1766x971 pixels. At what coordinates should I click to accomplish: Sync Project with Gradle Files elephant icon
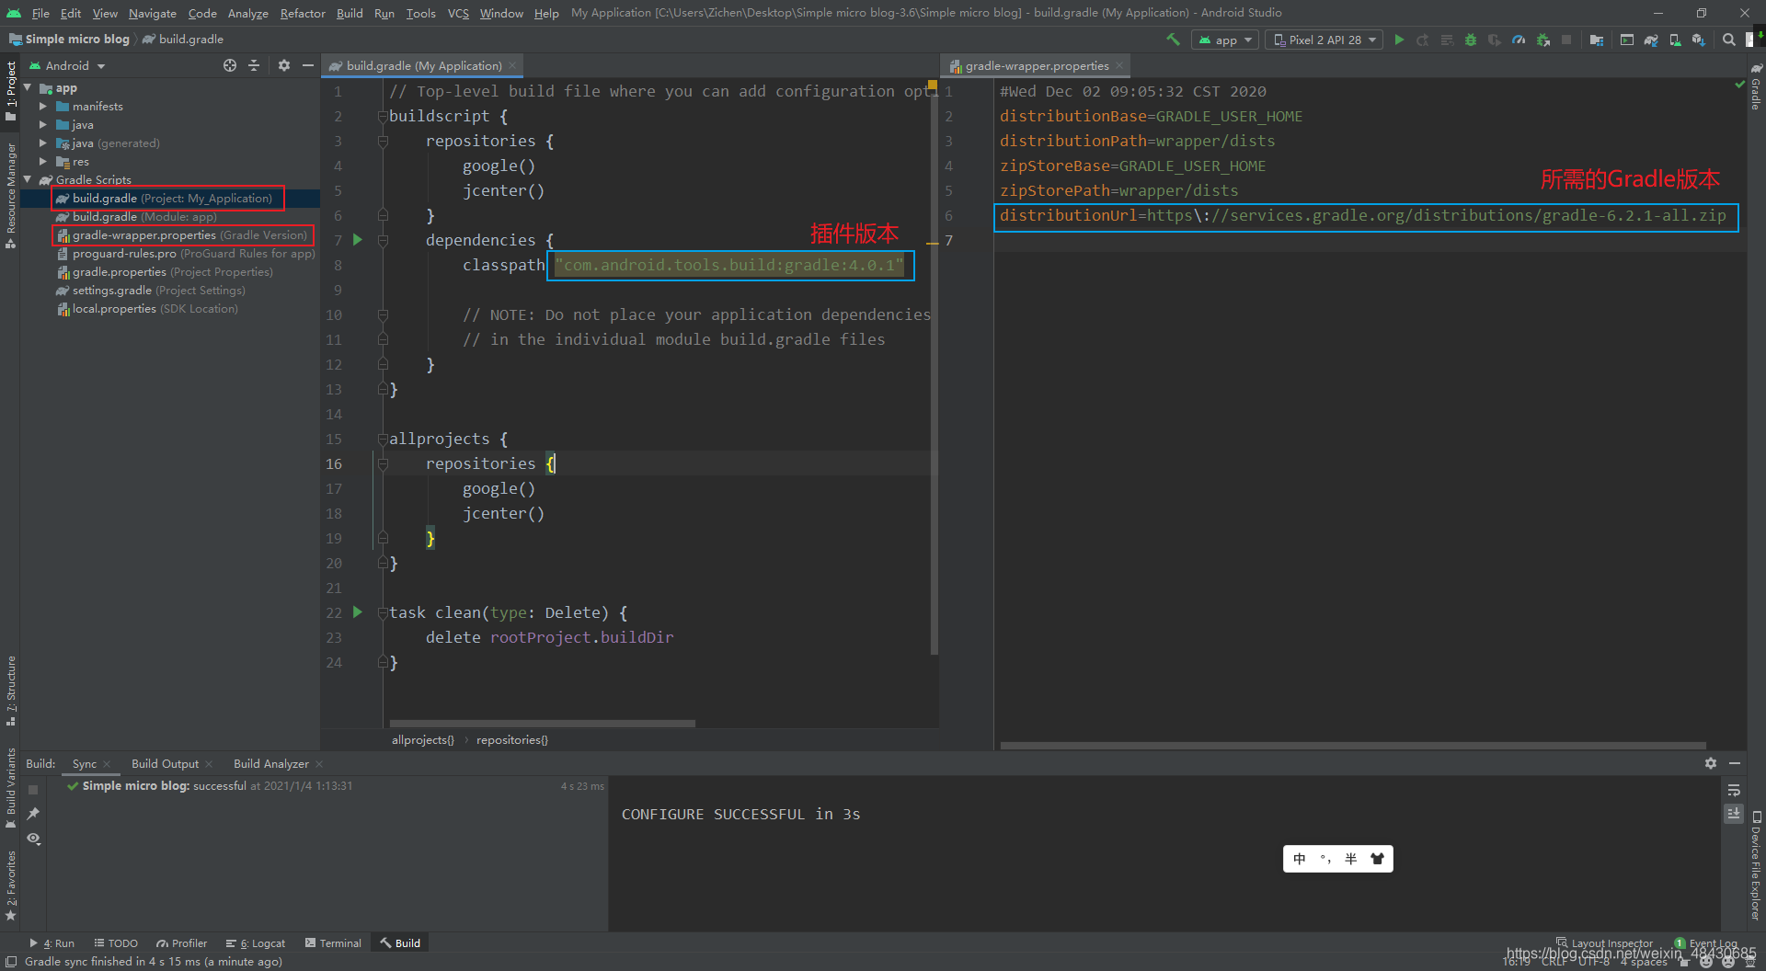coord(1651,40)
